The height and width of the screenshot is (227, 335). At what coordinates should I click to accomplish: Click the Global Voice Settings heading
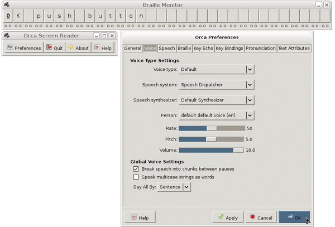[157, 162]
